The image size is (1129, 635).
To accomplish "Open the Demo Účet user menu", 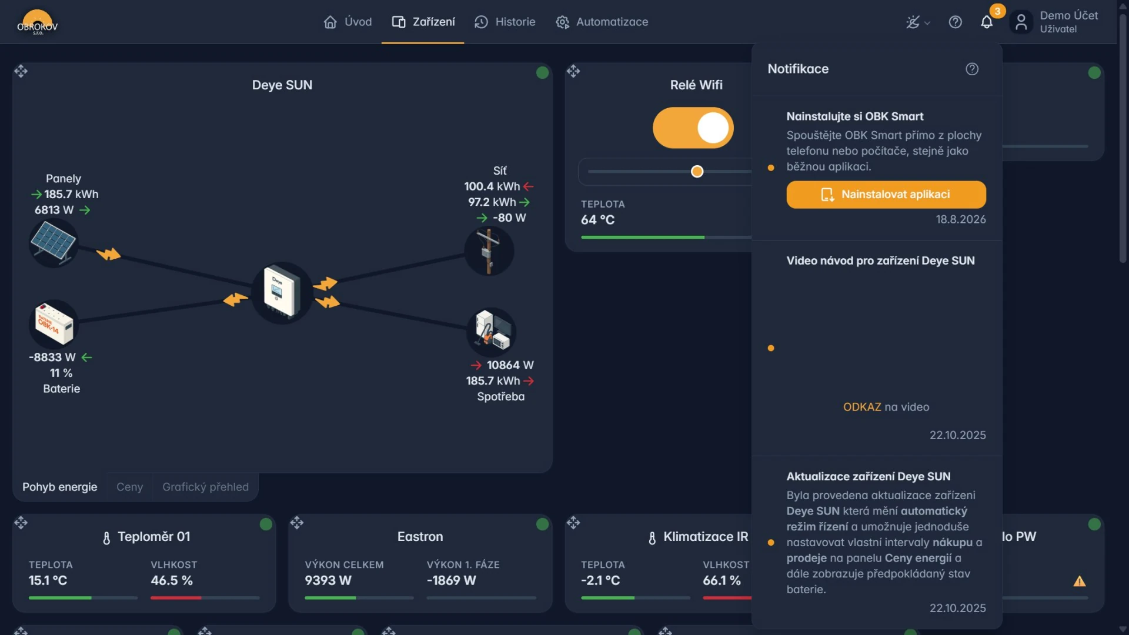I will (1054, 22).
